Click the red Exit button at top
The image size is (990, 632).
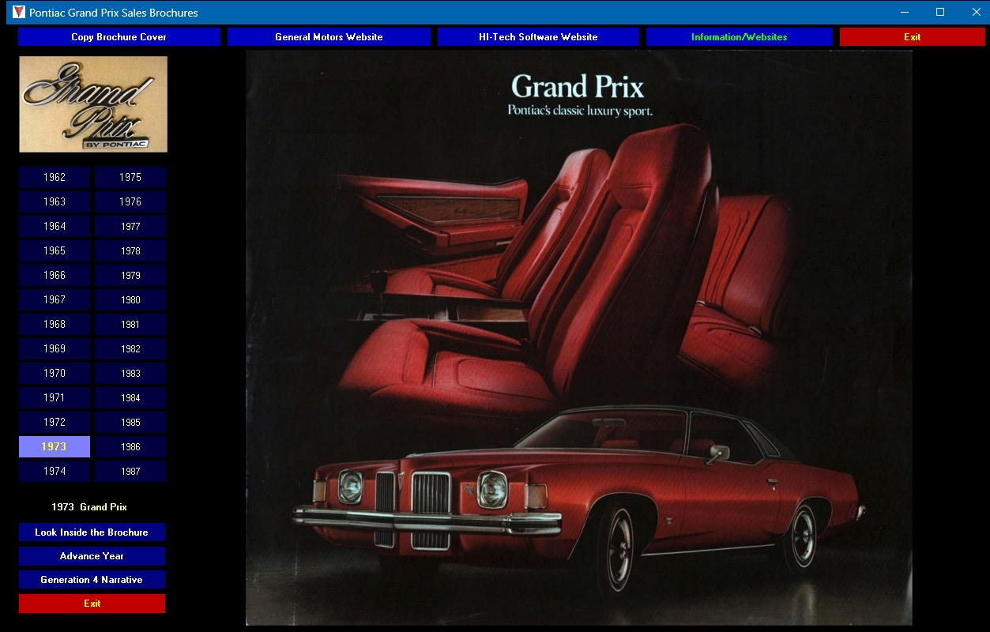(912, 37)
